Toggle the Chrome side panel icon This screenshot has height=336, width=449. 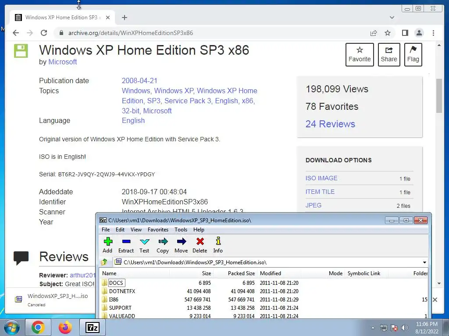point(405,33)
